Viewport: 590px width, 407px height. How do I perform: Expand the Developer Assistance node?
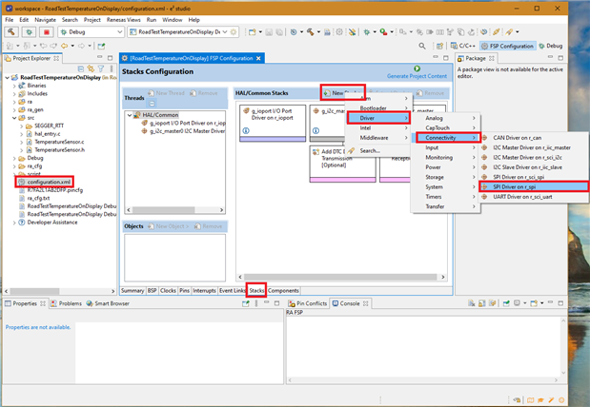click(x=13, y=223)
